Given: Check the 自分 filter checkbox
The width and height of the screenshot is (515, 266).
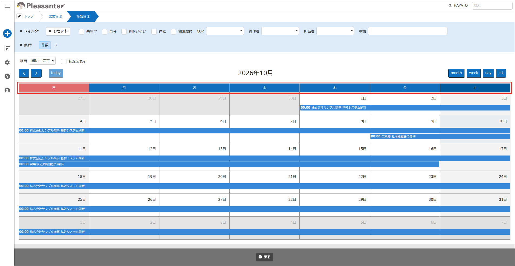Looking at the screenshot, I should click(x=105, y=32).
